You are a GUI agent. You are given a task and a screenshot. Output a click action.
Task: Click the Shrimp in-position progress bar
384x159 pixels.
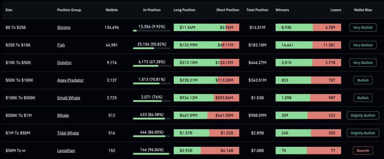[152, 31]
